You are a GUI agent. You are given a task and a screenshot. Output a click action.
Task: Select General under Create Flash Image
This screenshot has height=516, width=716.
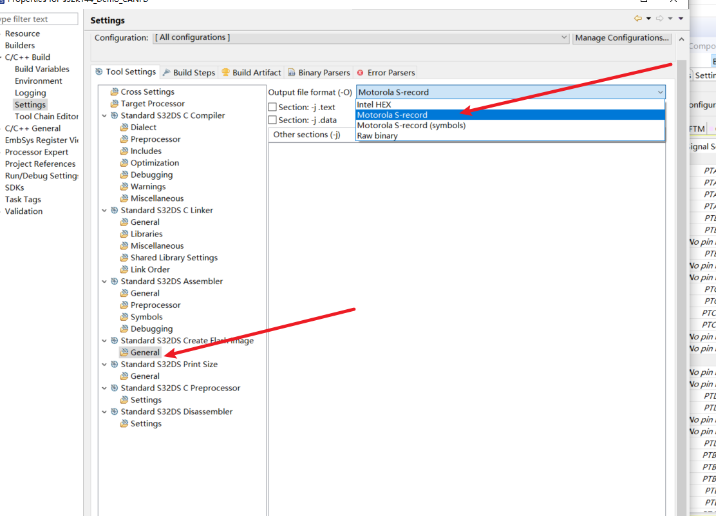tap(145, 352)
